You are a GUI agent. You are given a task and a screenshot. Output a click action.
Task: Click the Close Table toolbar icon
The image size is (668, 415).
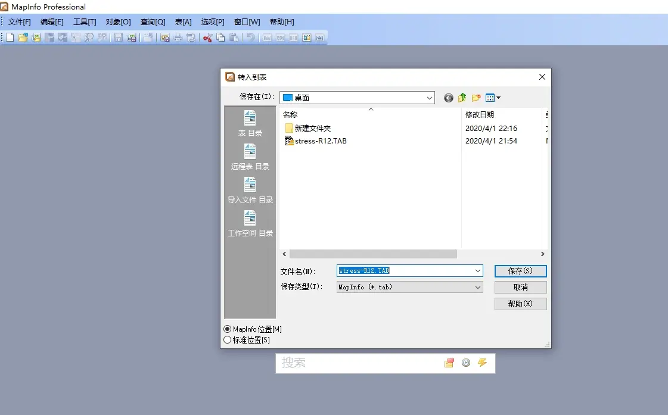147,38
